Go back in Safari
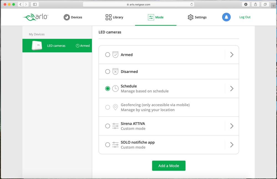Image resolution: width=277 pixels, height=179 pixels. pos(20,4)
